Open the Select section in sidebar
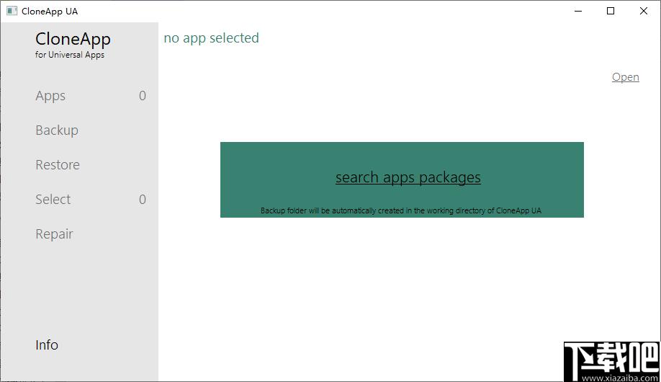 tap(53, 199)
